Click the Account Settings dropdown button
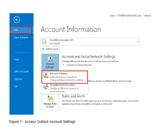 coord(50,62)
